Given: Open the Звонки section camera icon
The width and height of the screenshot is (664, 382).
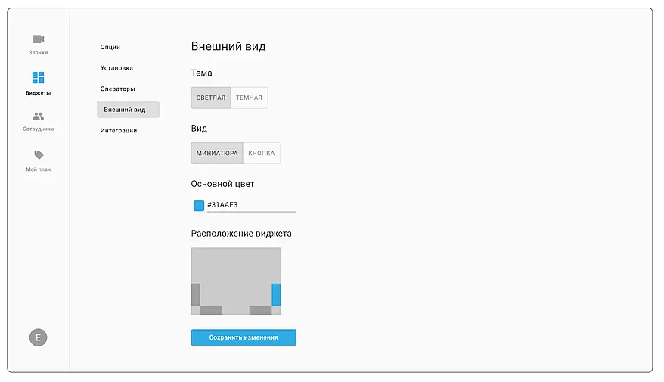Looking at the screenshot, I should point(38,39).
